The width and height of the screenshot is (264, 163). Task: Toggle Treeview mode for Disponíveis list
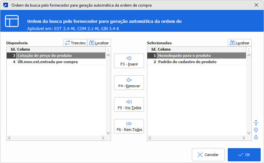75,43
